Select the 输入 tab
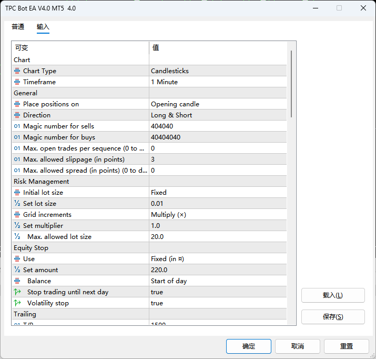This screenshot has width=376, height=359. [43, 27]
